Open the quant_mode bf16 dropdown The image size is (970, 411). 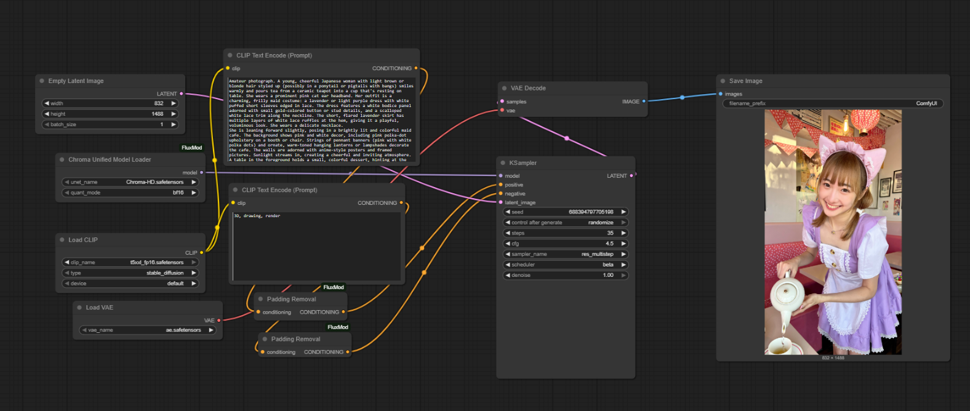point(130,193)
